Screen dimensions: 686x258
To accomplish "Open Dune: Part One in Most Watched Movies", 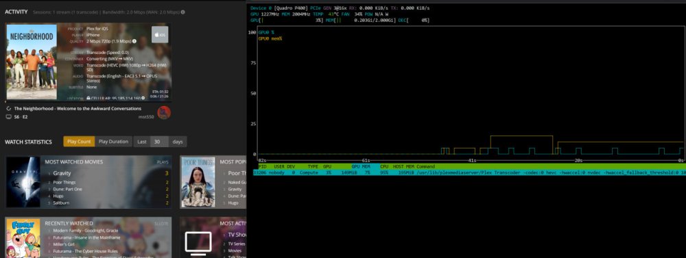I will [67, 189].
